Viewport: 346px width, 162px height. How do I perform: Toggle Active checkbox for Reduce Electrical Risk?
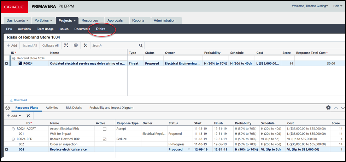105,139
